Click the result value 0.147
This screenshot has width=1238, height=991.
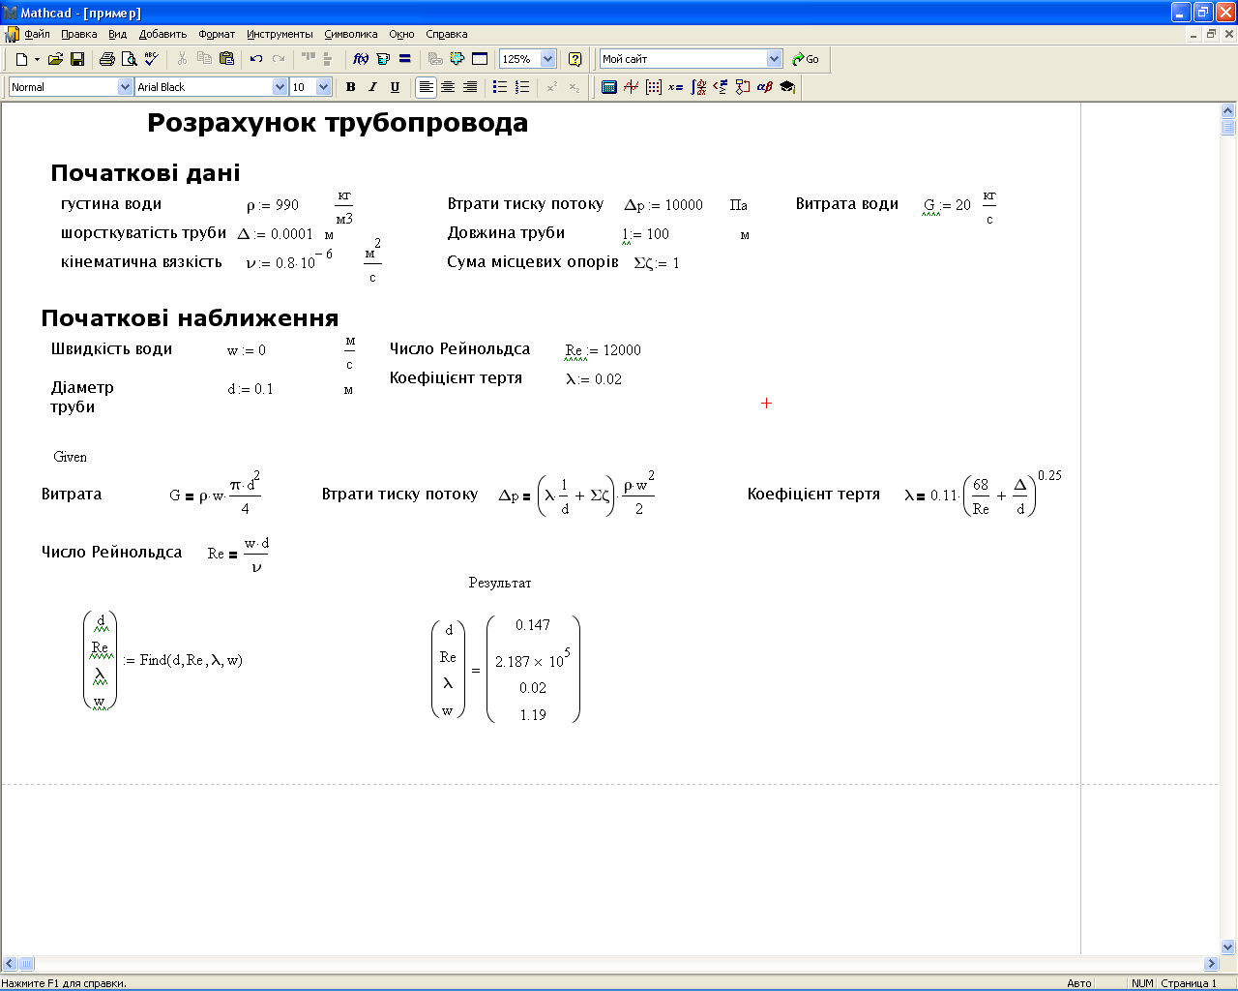(533, 625)
